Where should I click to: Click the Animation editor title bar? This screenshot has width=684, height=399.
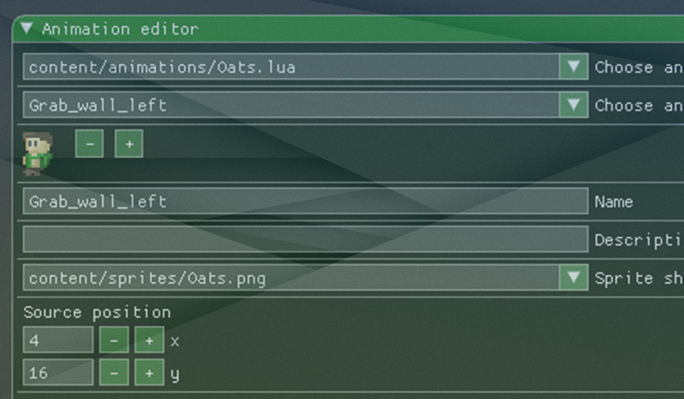[348, 28]
